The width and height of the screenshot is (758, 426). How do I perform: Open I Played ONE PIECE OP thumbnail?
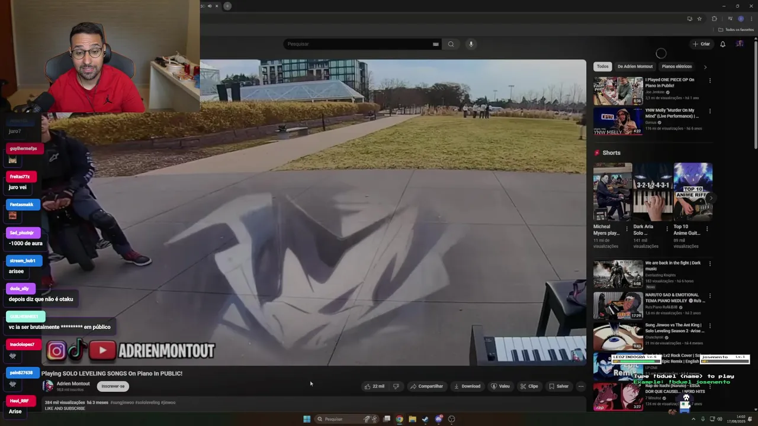pos(618,91)
